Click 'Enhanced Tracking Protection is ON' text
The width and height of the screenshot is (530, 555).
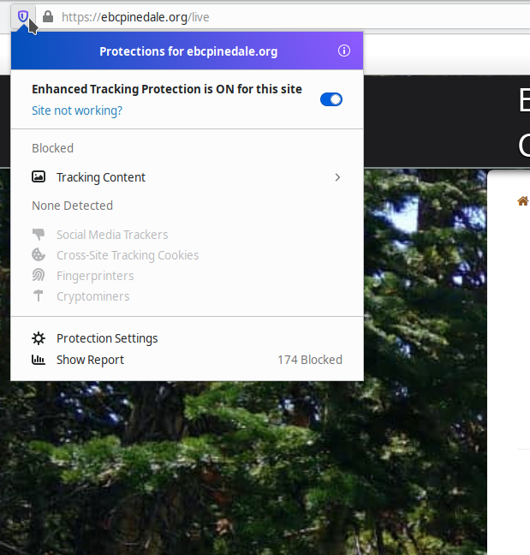[167, 89]
